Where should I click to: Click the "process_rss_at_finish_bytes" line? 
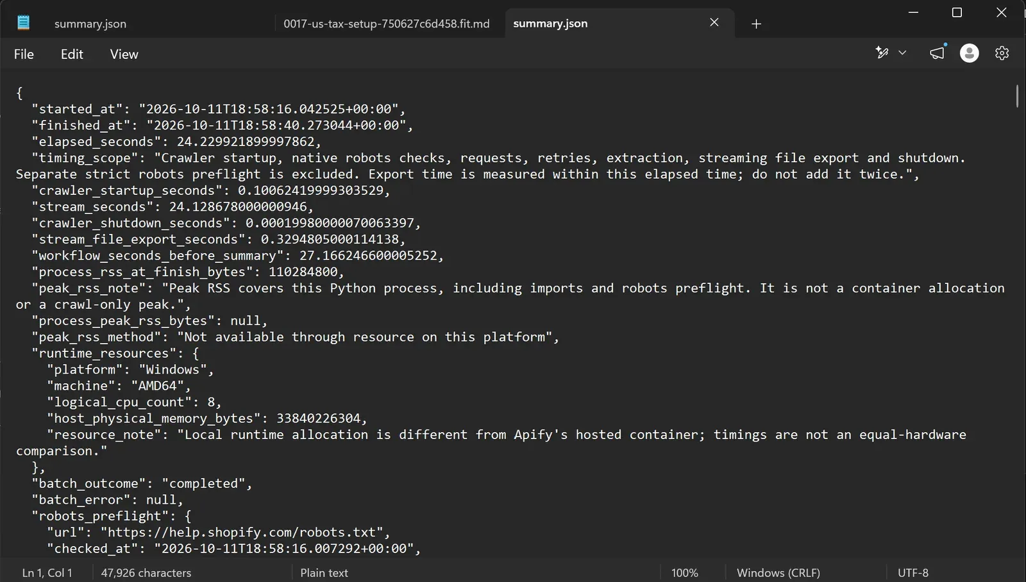188,272
